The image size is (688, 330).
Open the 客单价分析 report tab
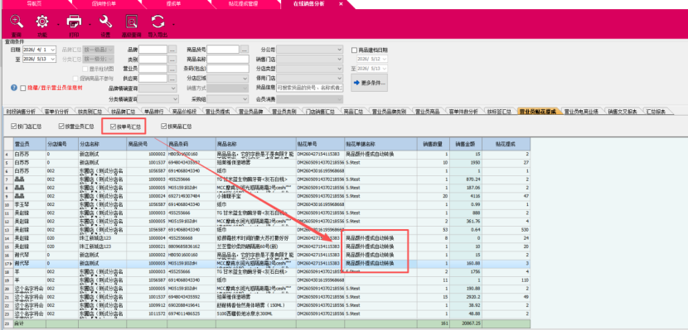coord(56,112)
